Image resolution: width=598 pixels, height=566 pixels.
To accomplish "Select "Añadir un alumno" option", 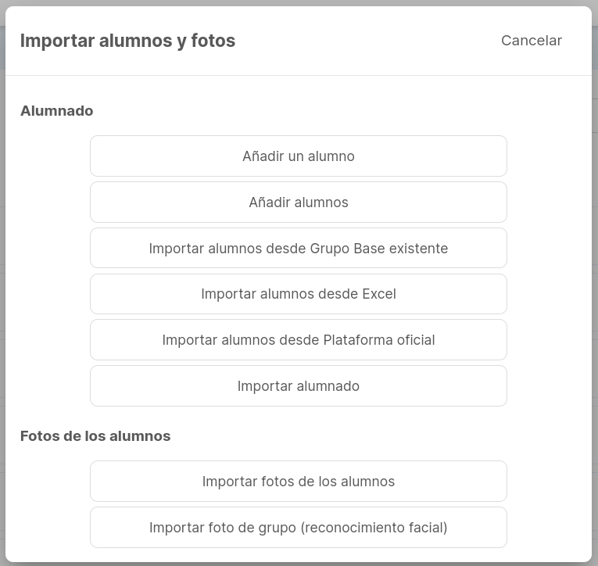I will click(299, 156).
